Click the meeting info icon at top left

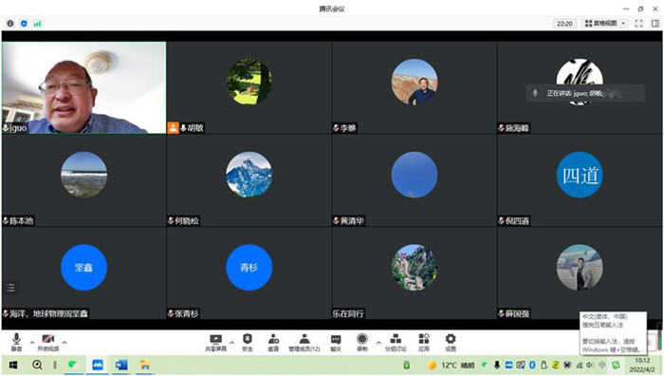(x=10, y=24)
